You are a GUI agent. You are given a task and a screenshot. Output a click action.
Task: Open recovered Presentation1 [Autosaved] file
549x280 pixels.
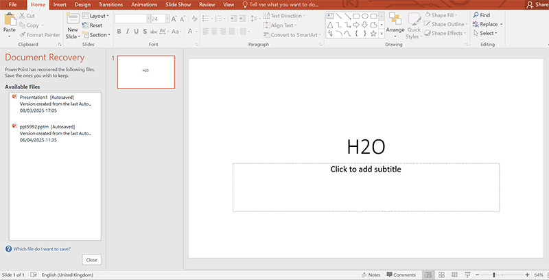(55, 104)
